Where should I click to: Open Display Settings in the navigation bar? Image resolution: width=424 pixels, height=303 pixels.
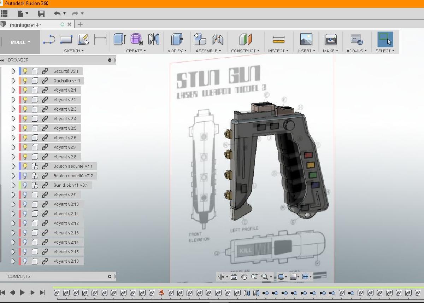pyautogui.click(x=282, y=277)
